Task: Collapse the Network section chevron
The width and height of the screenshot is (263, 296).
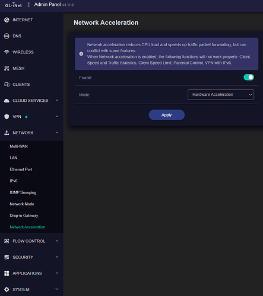Action: 57,133
